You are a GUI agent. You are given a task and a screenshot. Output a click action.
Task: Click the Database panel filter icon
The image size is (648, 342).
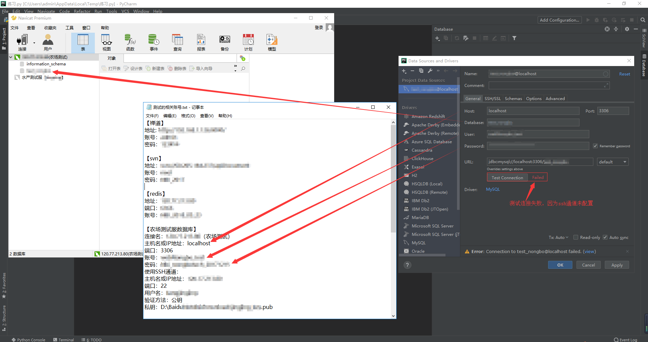point(514,38)
